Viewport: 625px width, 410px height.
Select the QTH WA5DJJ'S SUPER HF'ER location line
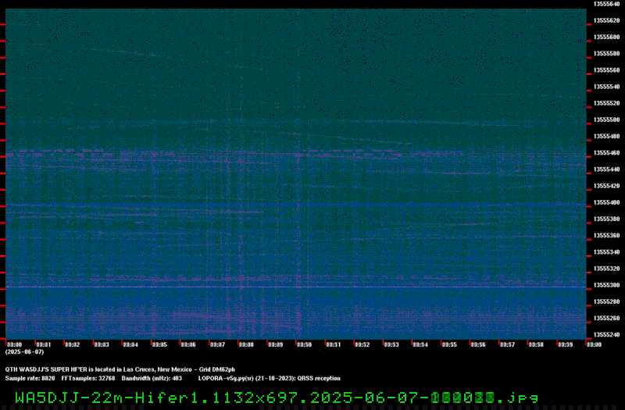(120, 369)
